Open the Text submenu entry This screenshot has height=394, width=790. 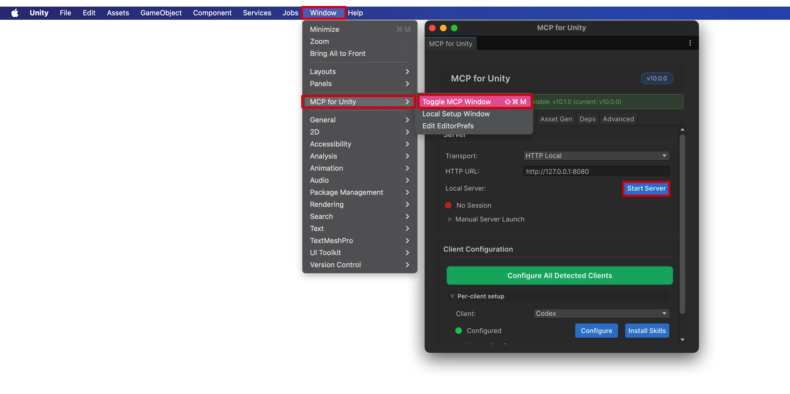point(359,229)
